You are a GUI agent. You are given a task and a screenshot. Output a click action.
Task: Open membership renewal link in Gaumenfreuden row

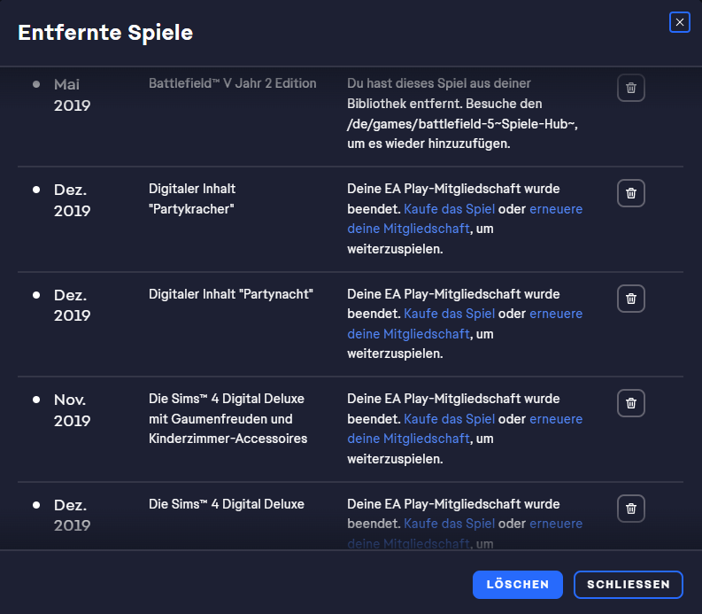click(556, 418)
